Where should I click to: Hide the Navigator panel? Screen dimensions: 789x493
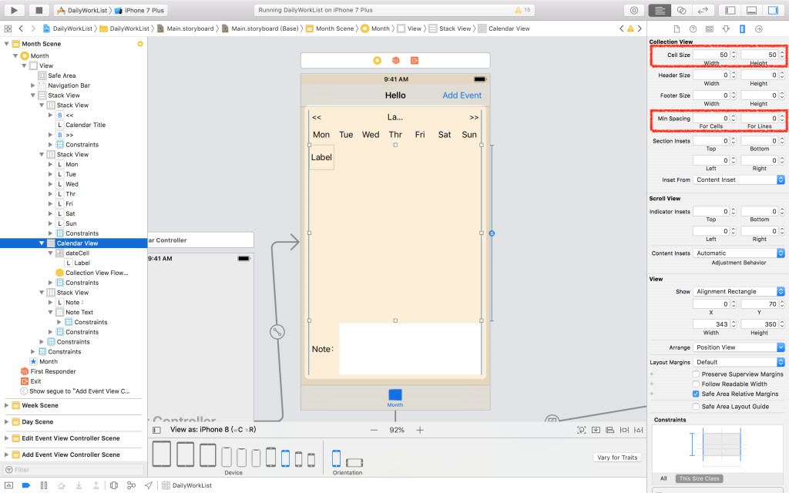click(x=730, y=10)
